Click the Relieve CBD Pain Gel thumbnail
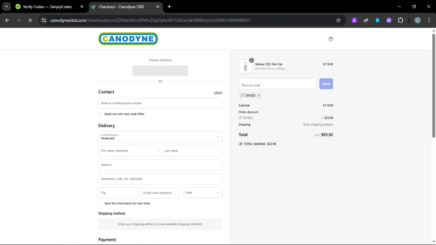 [x=245, y=67]
